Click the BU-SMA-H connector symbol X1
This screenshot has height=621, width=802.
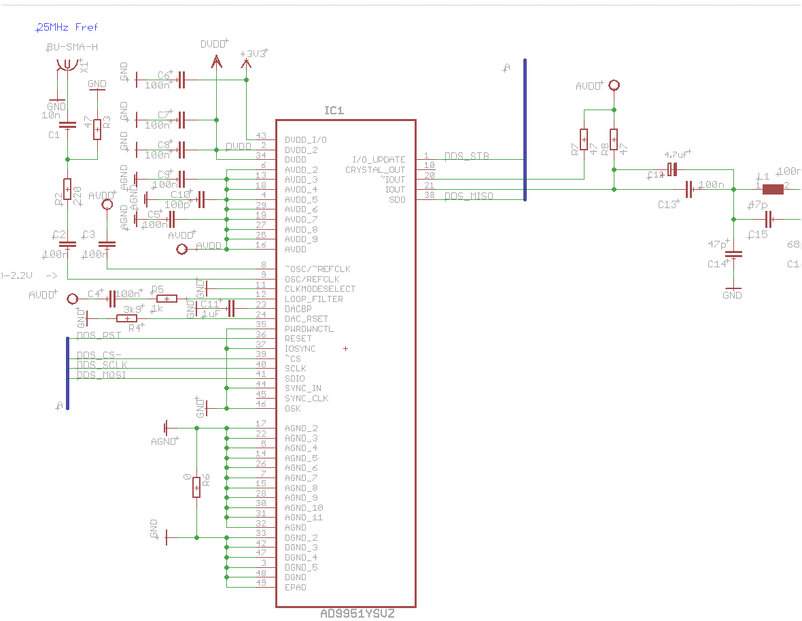point(67,65)
